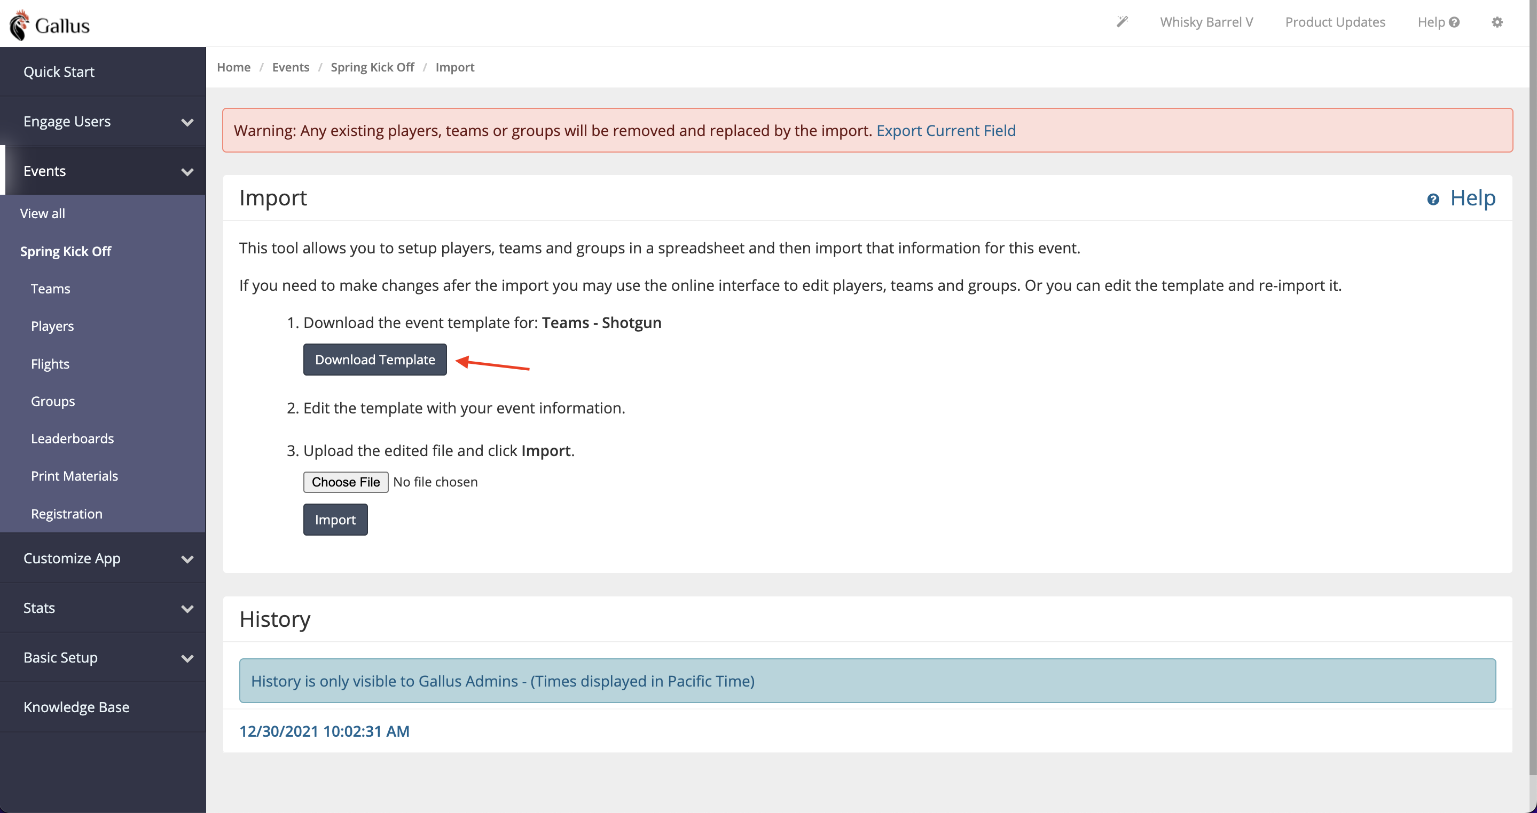Open the settings gear icon
The width and height of the screenshot is (1537, 813).
coord(1497,22)
